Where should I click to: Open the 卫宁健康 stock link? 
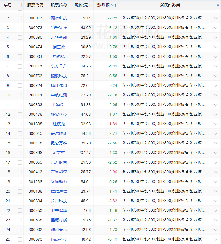pos(59,210)
